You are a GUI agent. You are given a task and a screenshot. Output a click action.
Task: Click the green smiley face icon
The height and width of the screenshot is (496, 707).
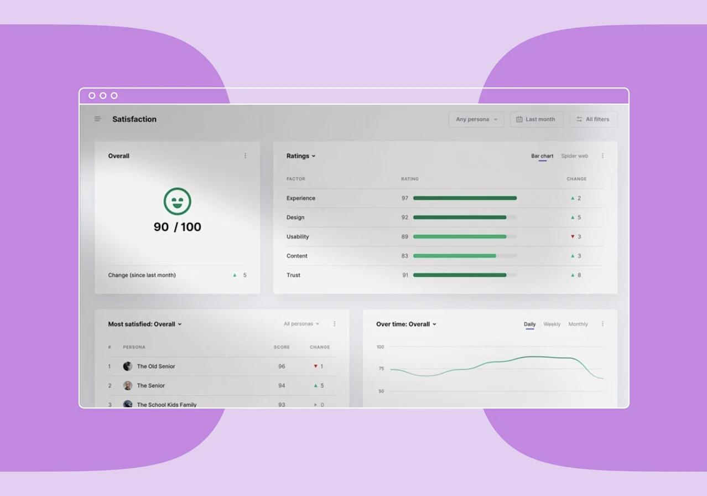click(x=177, y=201)
